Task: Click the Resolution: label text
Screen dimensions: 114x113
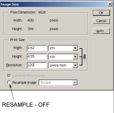Action: point(14,65)
